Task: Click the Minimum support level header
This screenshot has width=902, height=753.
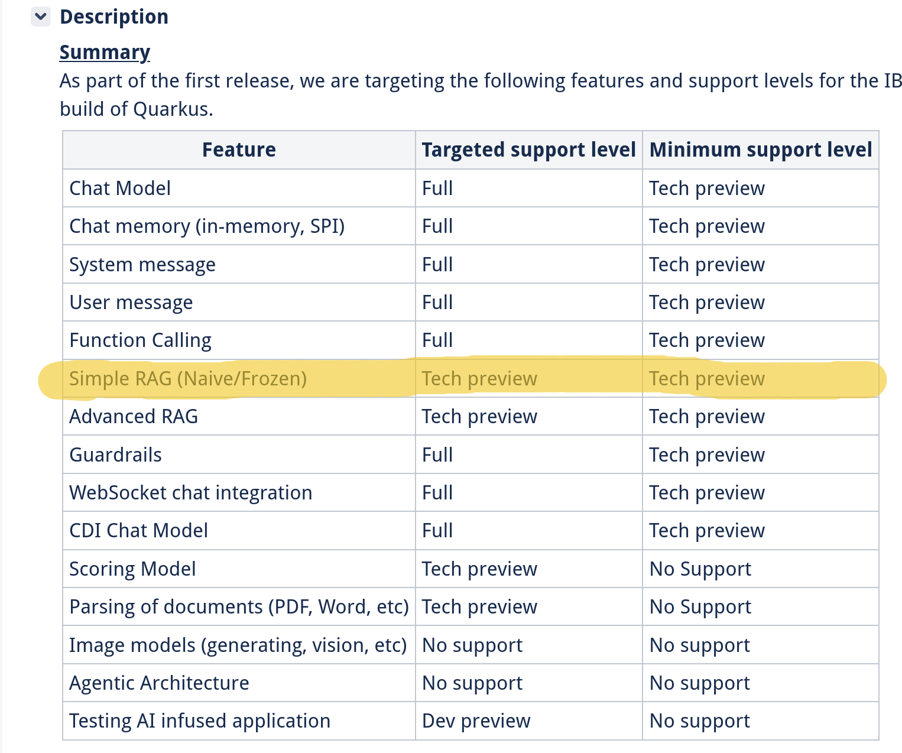Action: coord(760,150)
